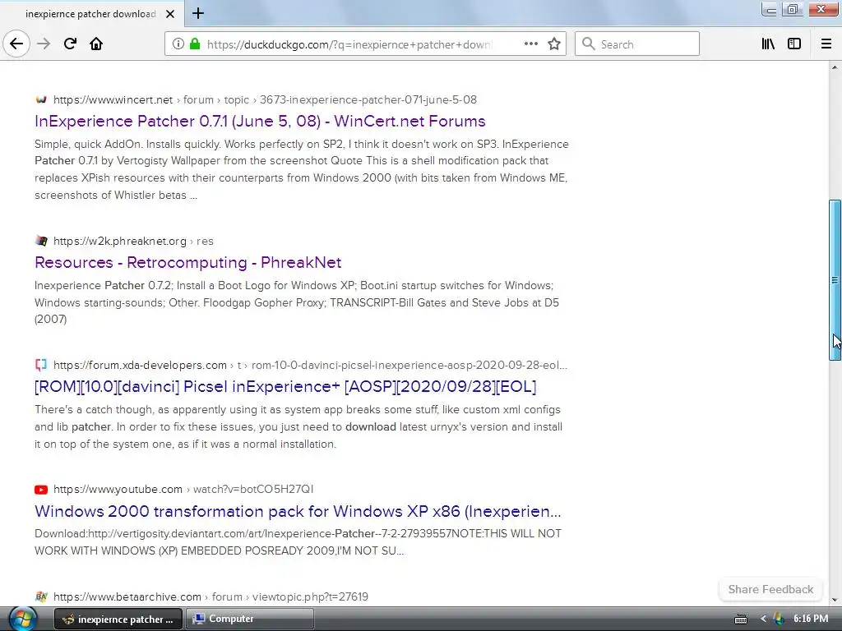Open the Picsel inExperience+ ROM XDA result
The height and width of the screenshot is (631, 842).
[x=285, y=387]
